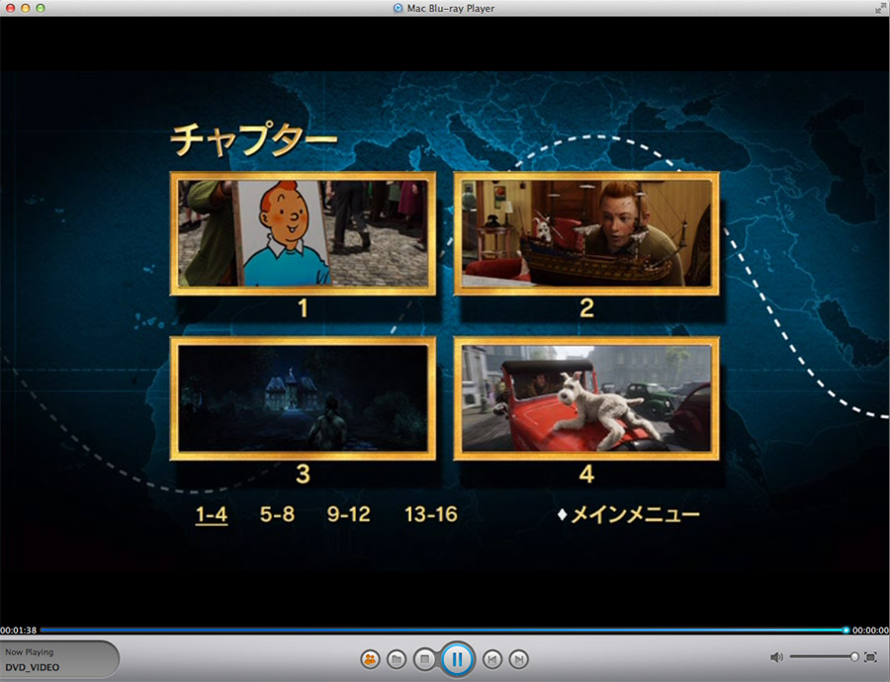Pause playback with the center pause button
This screenshot has height=682, width=890.
click(x=457, y=658)
